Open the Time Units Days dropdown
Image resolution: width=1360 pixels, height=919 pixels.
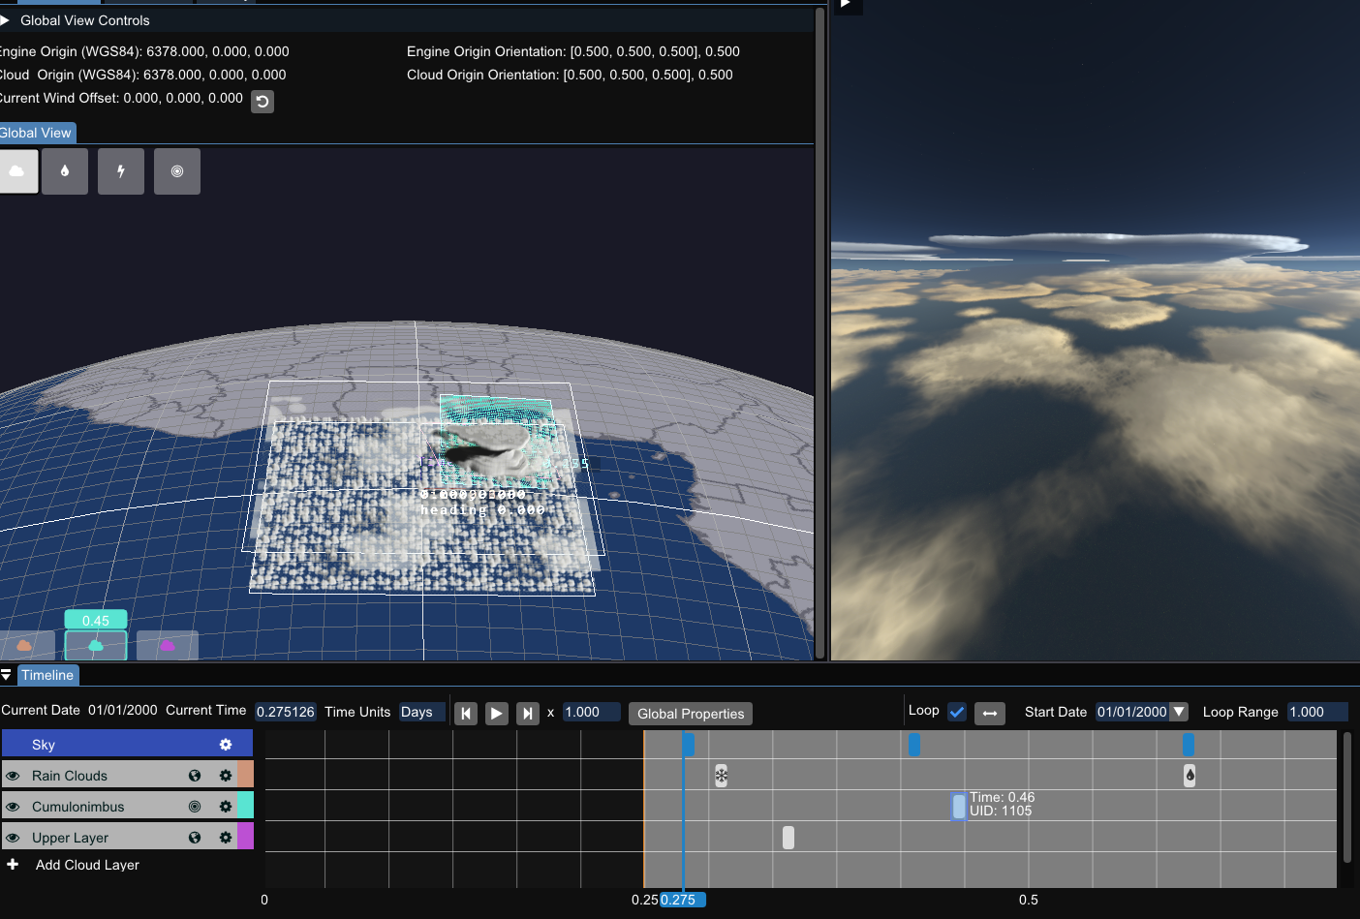[422, 712]
